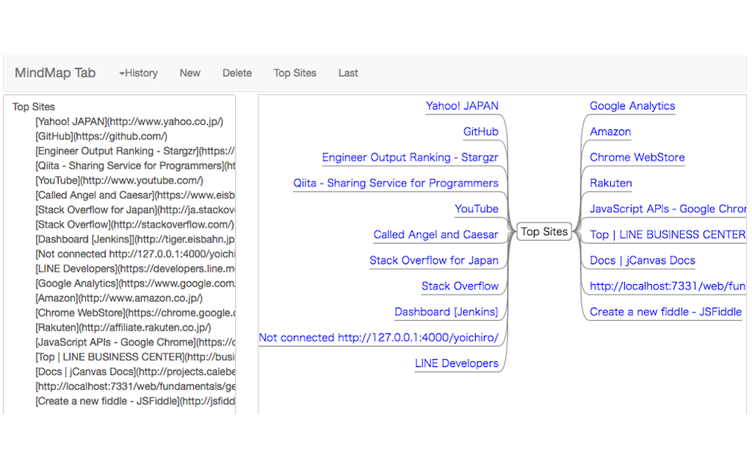Click the [Stack Overflow](http://stackoverflow.com/) editor line
This screenshot has width=752, height=470.
[x=135, y=225]
